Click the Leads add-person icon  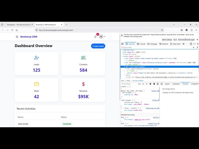[37, 58]
